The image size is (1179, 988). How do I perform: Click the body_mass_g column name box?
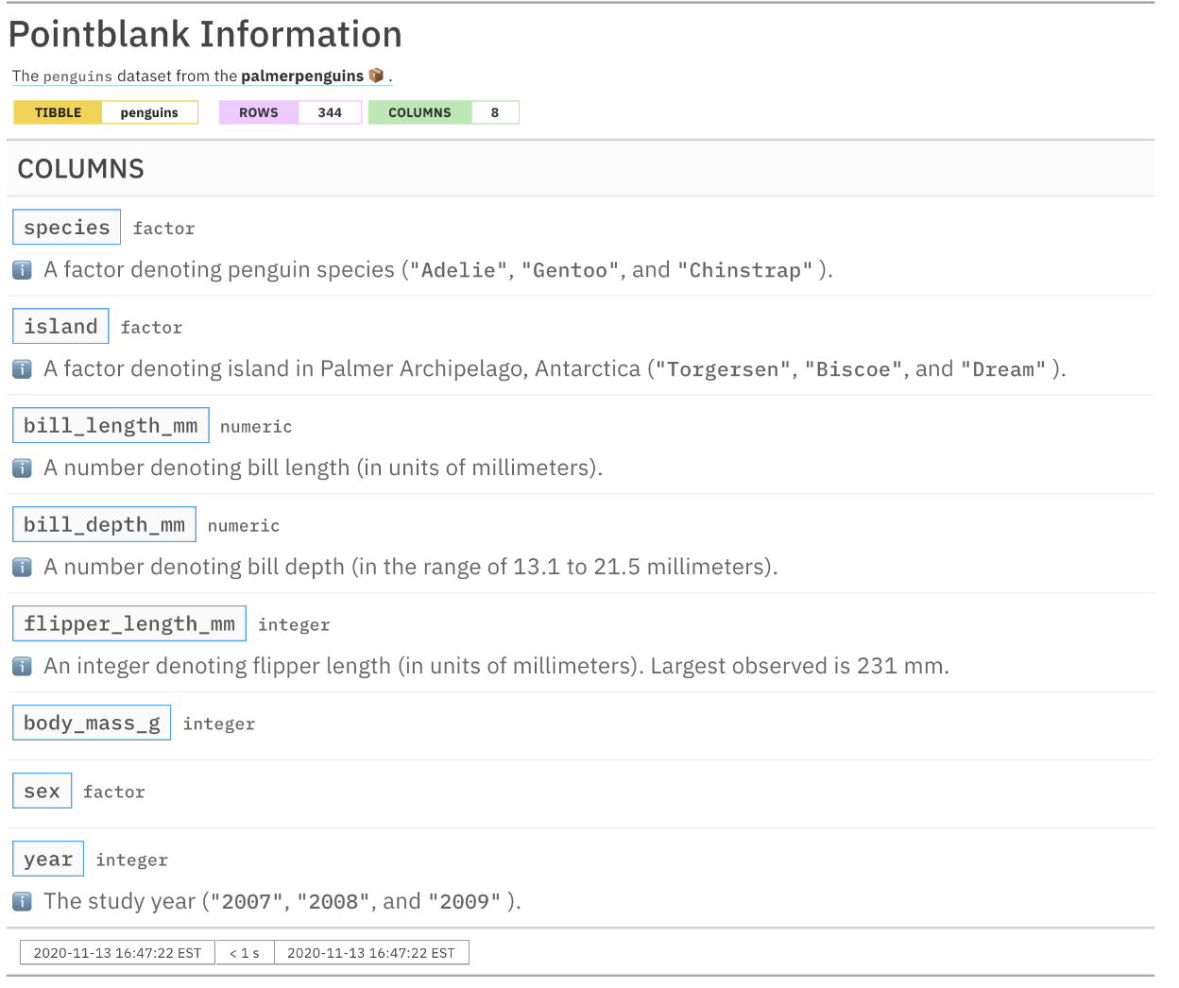92,723
